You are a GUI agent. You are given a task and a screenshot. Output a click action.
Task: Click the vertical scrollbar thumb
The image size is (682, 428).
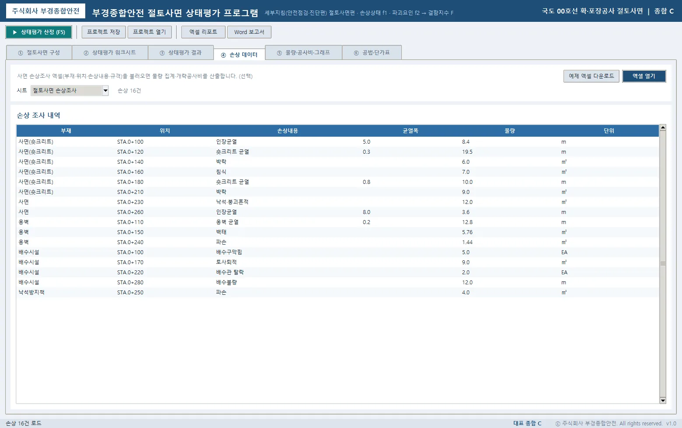click(663, 263)
